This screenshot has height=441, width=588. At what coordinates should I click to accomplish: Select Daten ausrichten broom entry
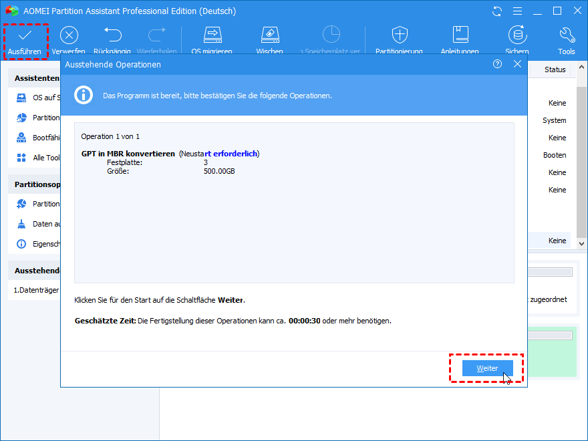click(x=38, y=224)
